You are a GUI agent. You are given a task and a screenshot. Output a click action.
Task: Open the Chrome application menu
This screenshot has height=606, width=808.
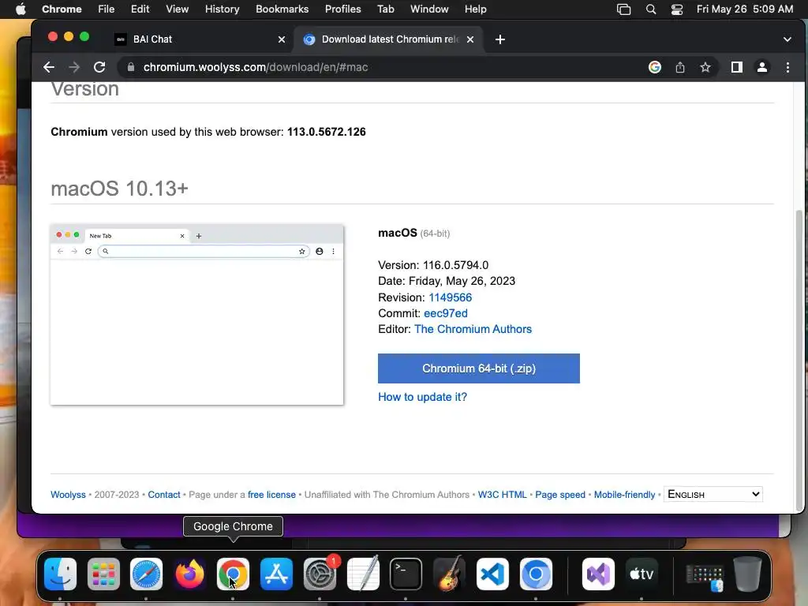pyautogui.click(x=62, y=9)
